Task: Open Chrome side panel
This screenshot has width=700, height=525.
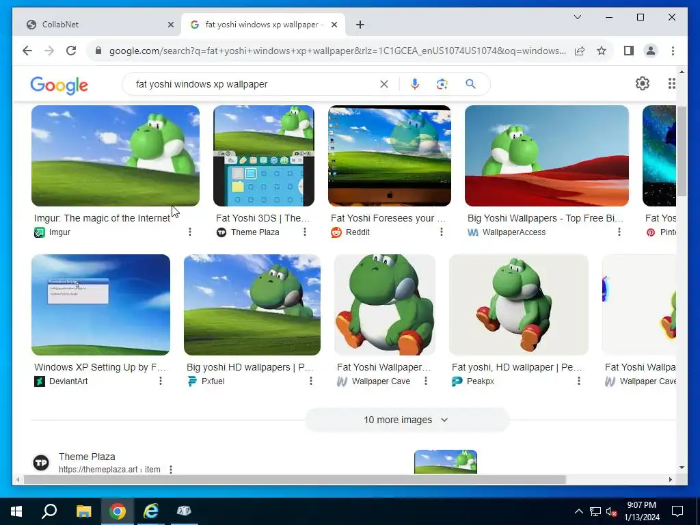Action: [x=629, y=51]
